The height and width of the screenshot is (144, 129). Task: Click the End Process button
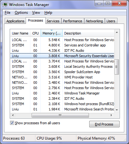(x=104, y=124)
